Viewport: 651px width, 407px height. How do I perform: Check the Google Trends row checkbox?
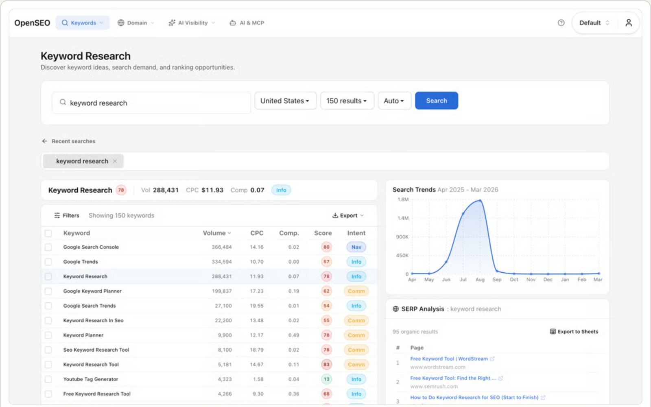[x=48, y=262]
